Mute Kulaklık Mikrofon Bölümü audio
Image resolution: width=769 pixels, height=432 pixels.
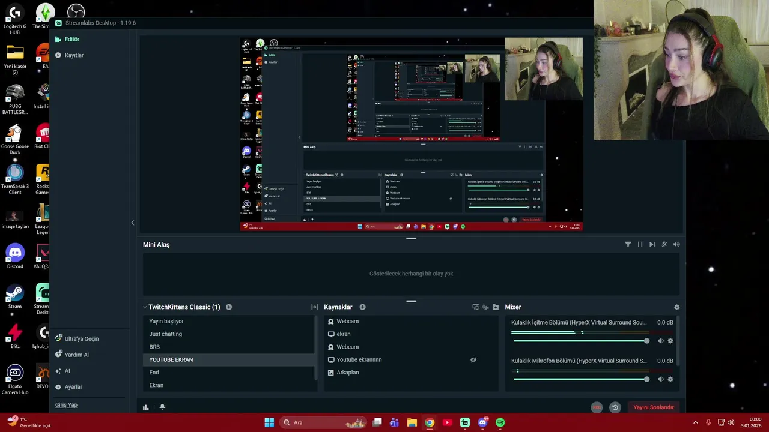(x=661, y=379)
